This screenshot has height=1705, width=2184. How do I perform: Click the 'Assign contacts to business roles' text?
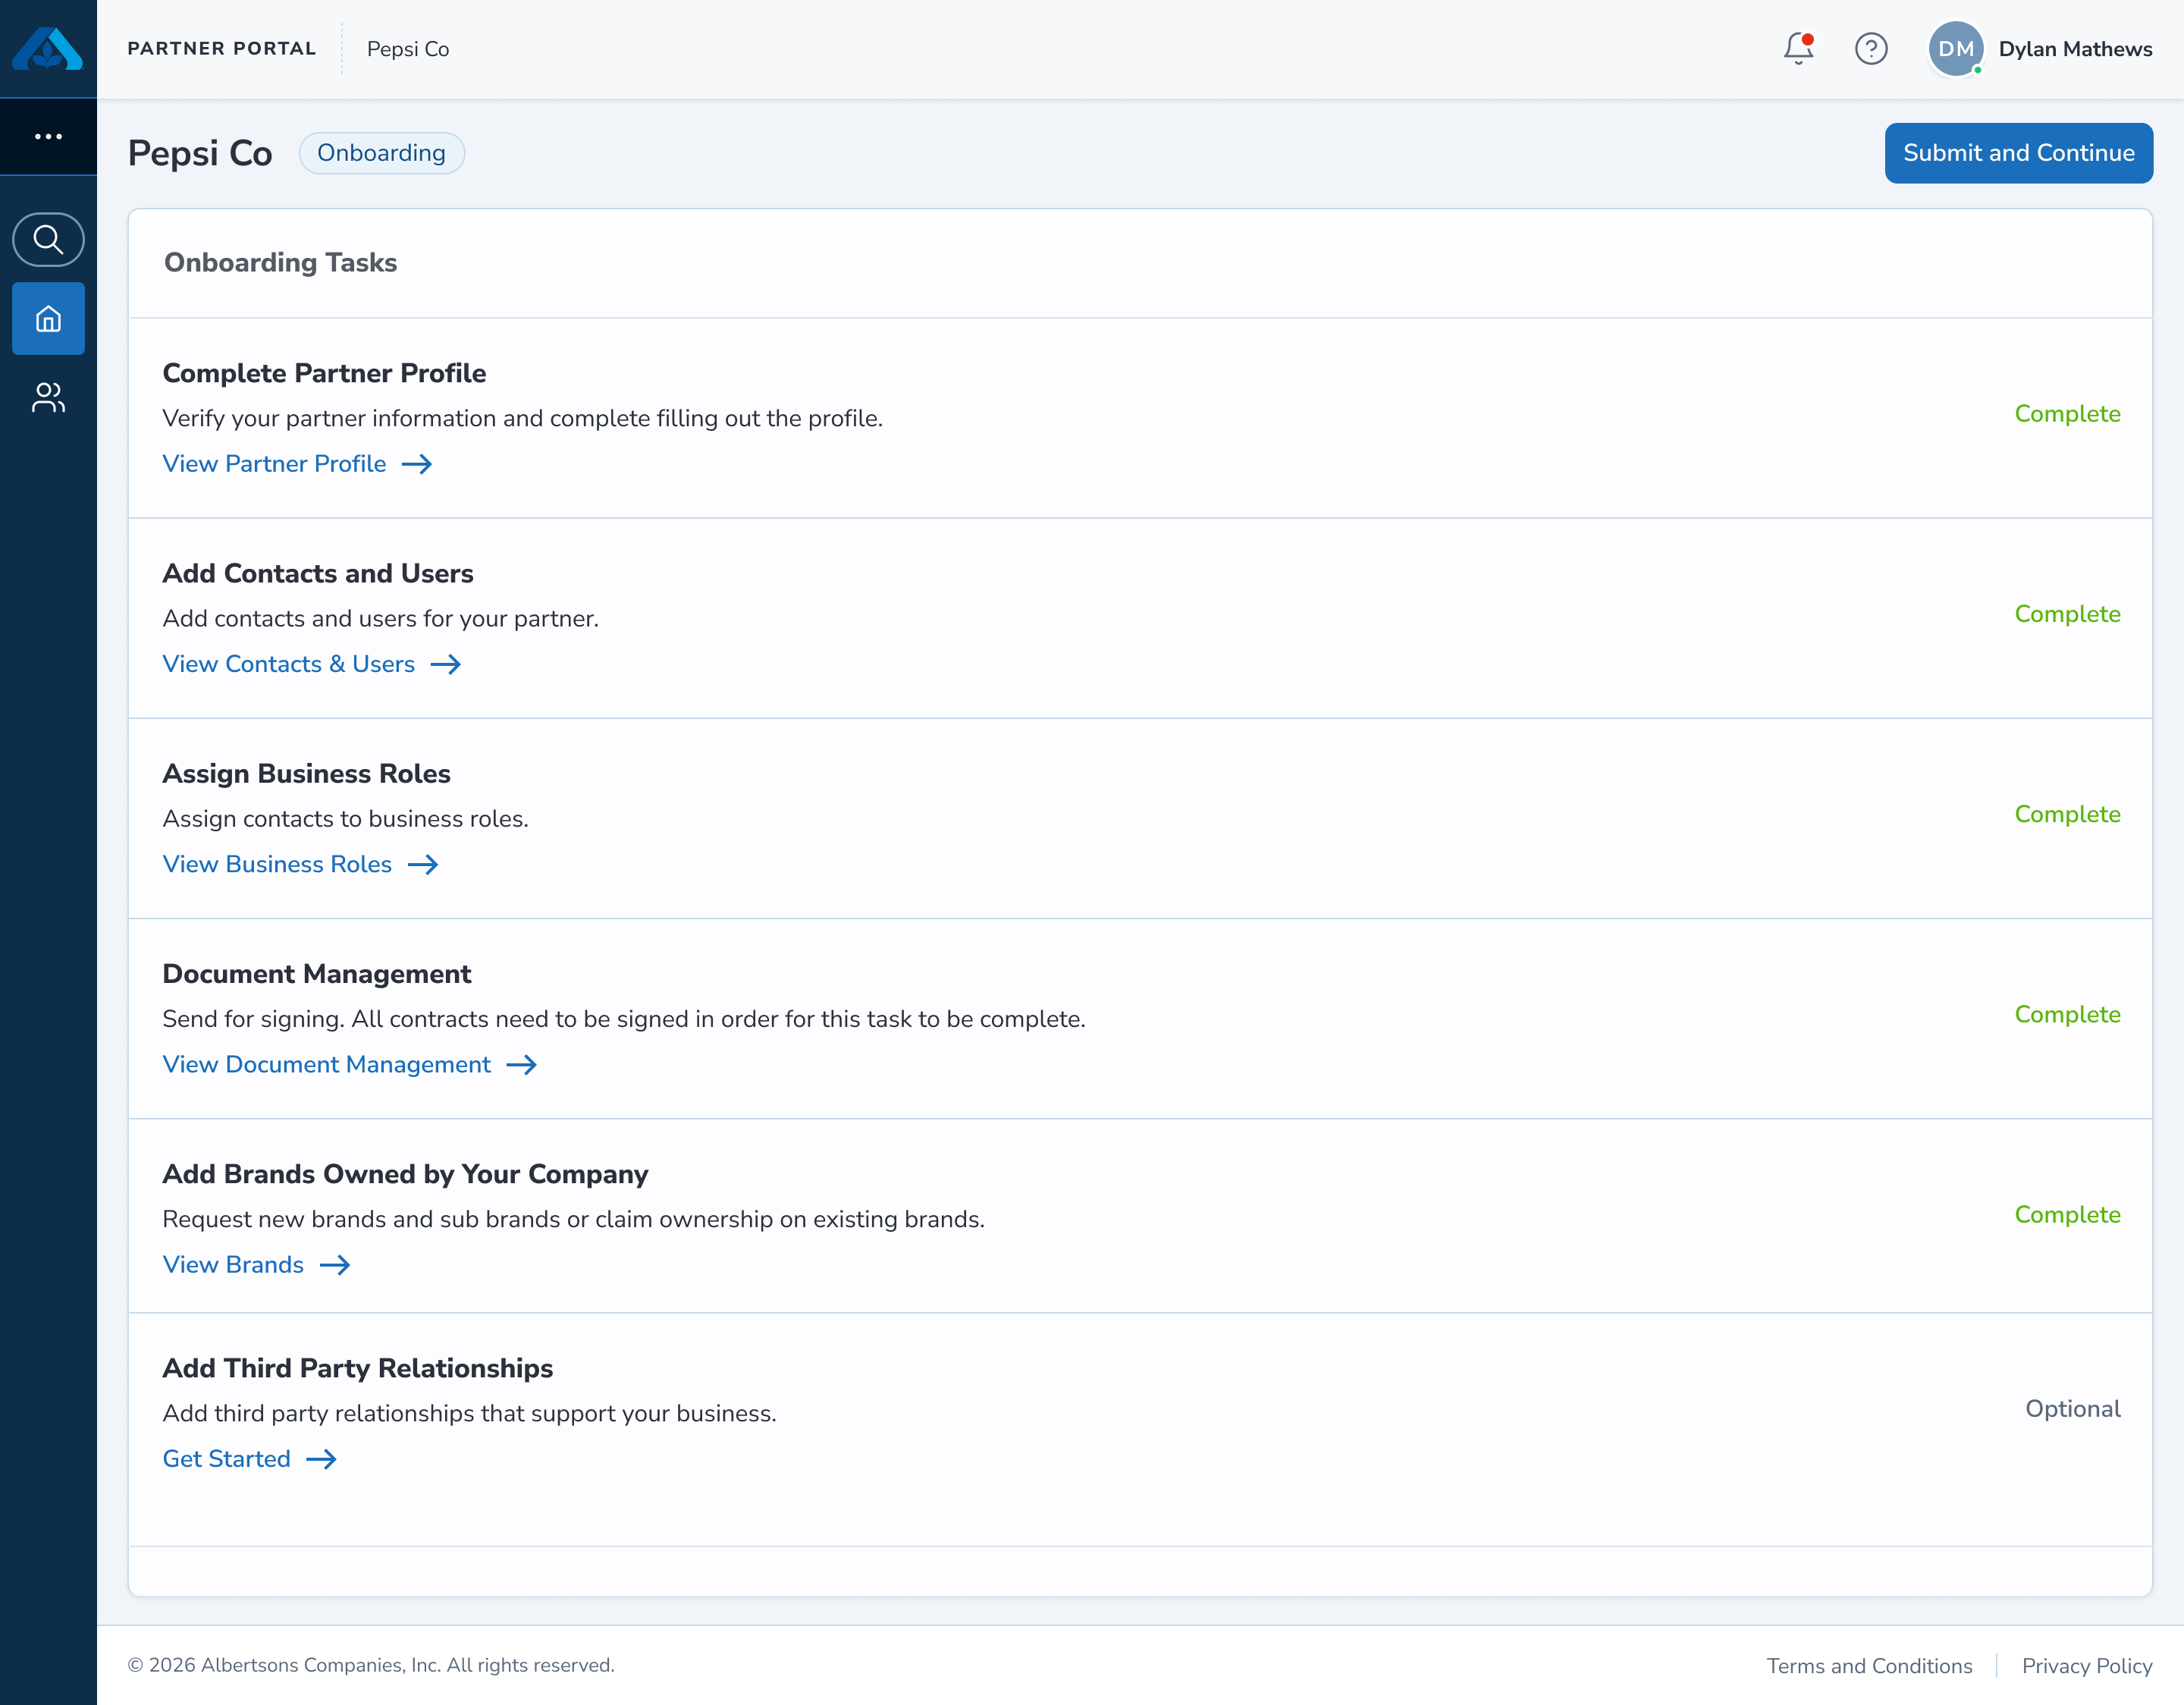coord(346,819)
